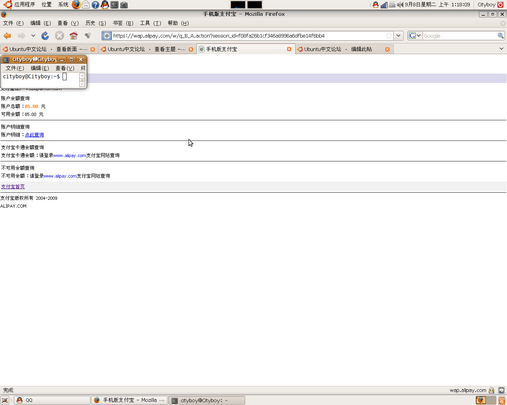
Task: Follow www.alipay.com link in 支付宝卡通余额 row
Action: 70,155
